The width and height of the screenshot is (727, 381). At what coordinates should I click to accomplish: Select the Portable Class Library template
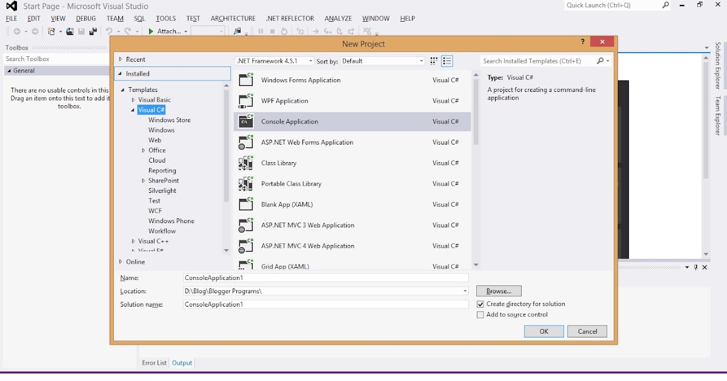(352, 183)
